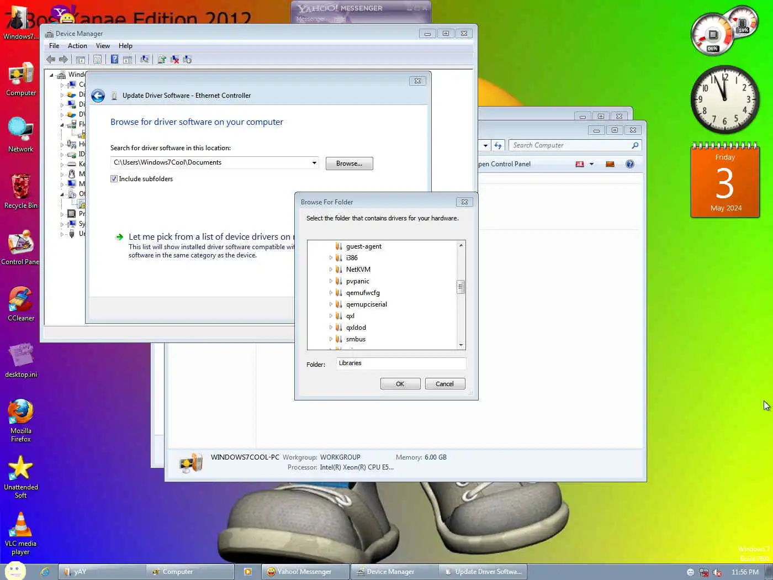Click the 11:56 PM taskbar clock
The image size is (773, 580).
(745, 572)
